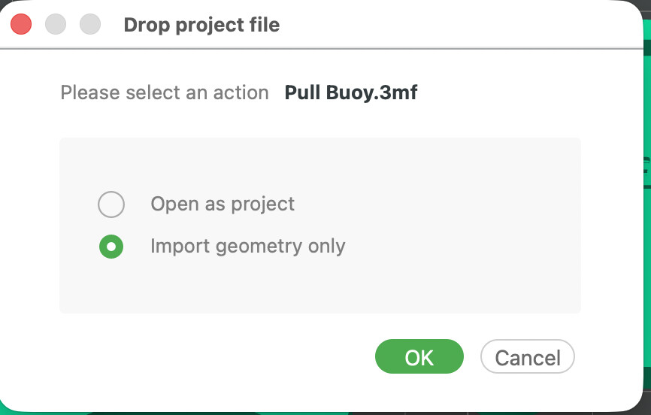Select the "Open as project" radio button
The width and height of the screenshot is (651, 415).
click(111, 204)
